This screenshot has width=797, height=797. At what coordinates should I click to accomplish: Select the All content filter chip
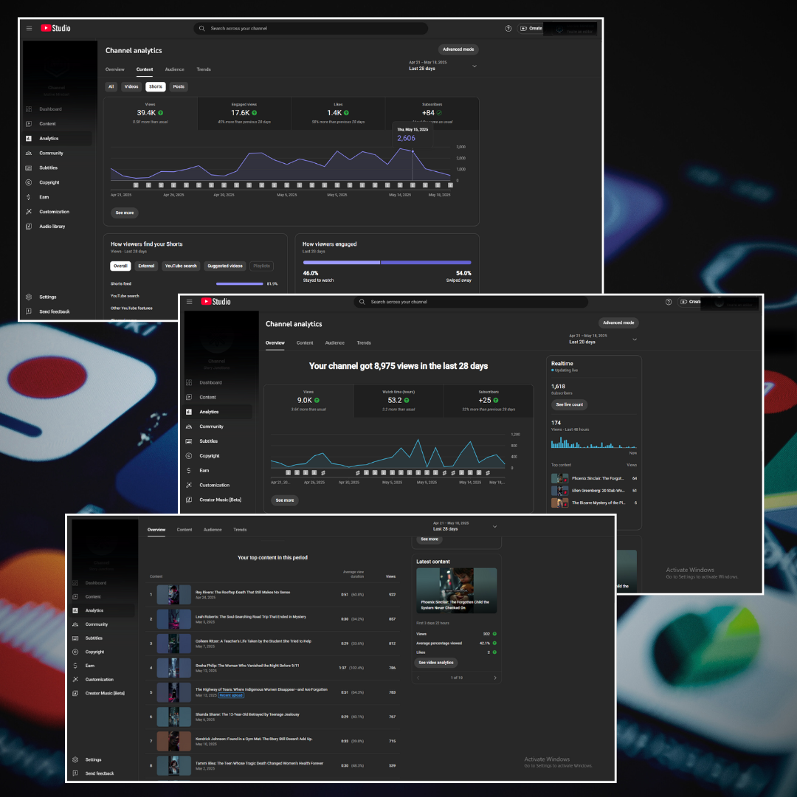click(111, 87)
